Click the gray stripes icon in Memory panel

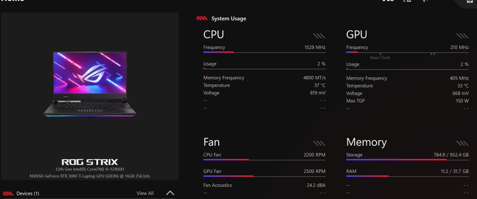pyautogui.click(x=462, y=143)
